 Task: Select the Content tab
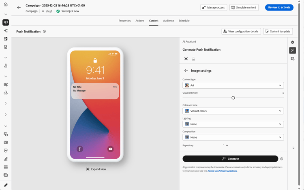[154, 21]
